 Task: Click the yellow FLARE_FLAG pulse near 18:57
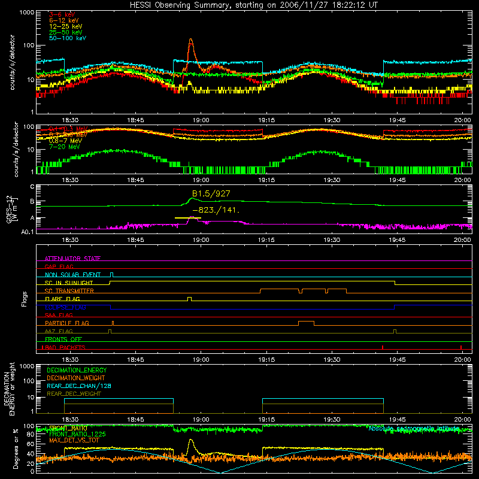click(189, 299)
